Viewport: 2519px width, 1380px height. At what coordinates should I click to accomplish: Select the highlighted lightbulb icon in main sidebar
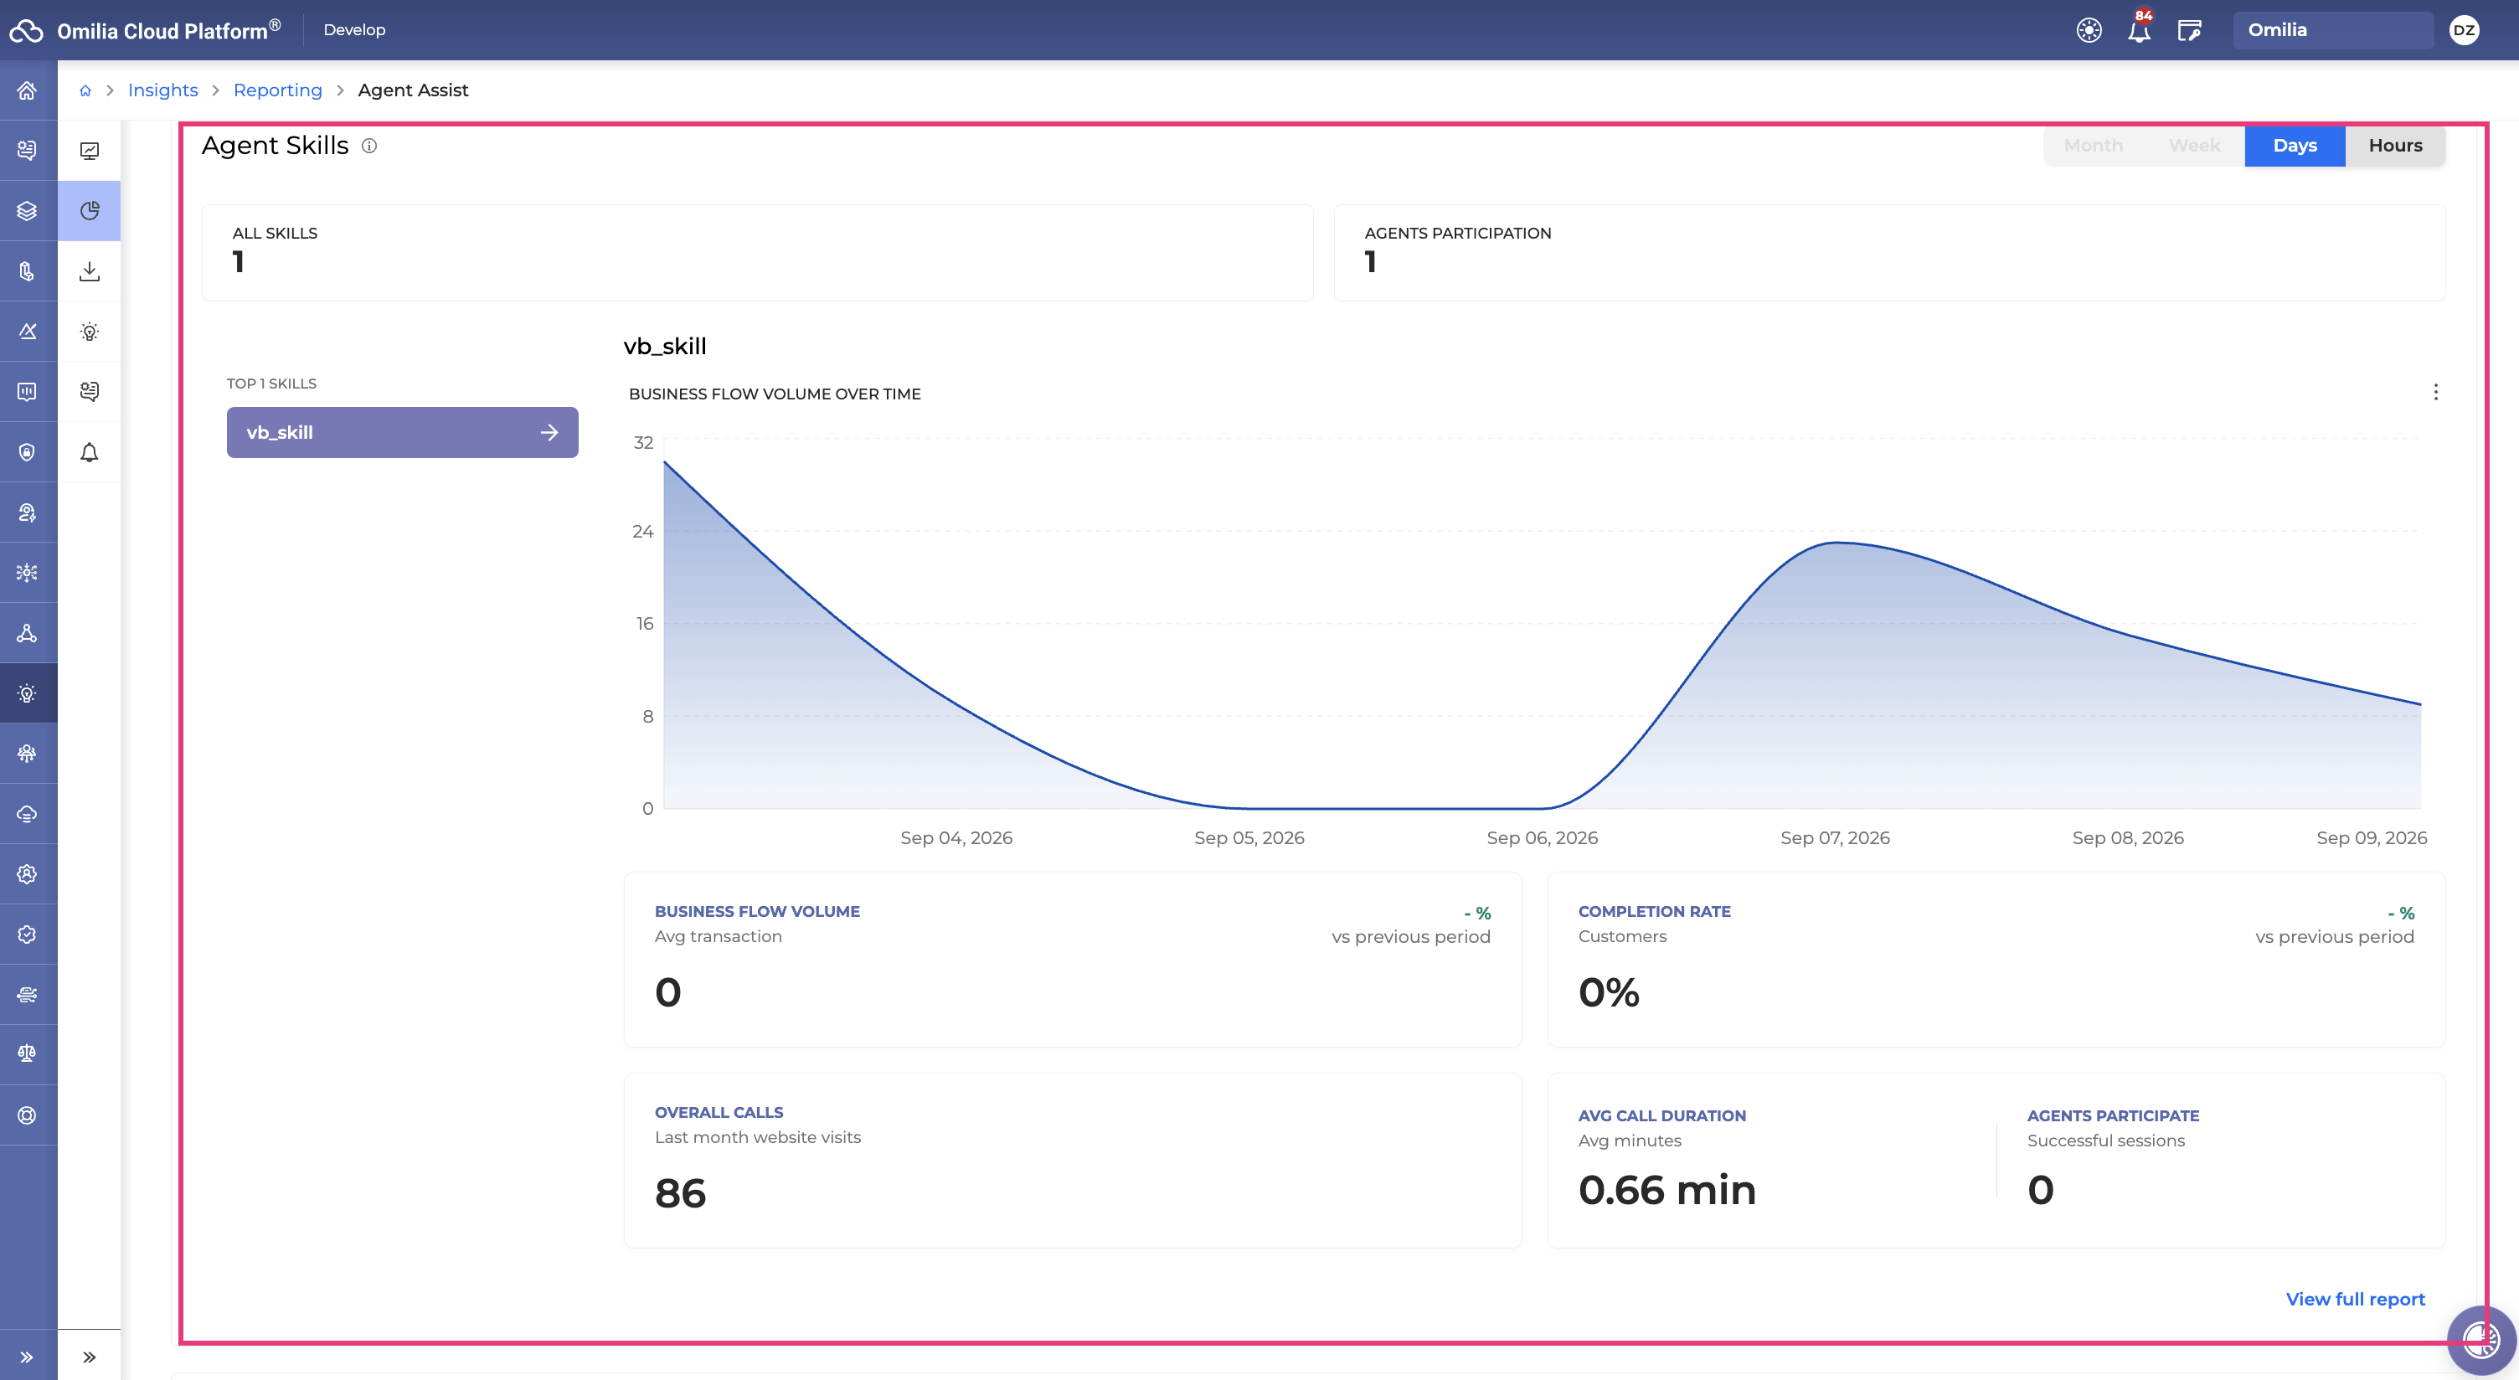28,693
